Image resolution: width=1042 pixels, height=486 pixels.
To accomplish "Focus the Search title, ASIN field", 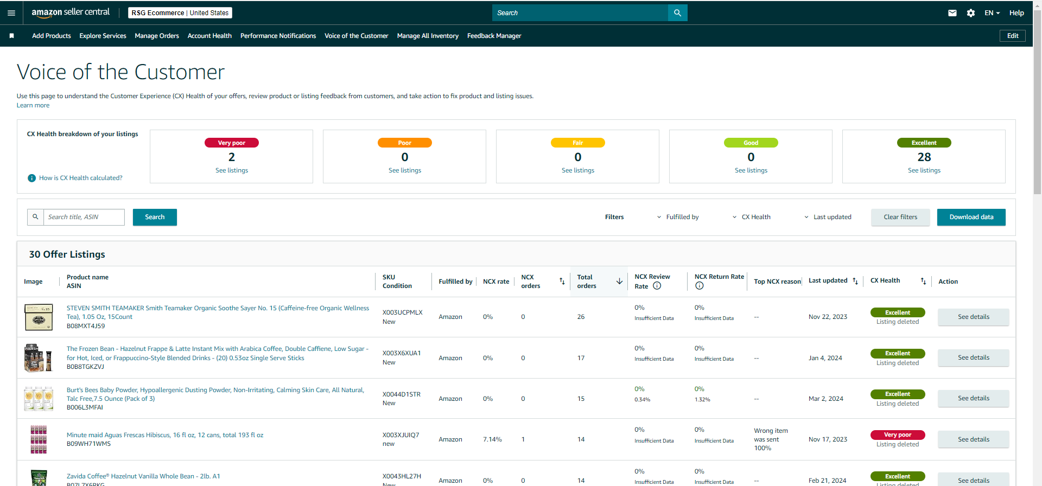I will click(84, 217).
